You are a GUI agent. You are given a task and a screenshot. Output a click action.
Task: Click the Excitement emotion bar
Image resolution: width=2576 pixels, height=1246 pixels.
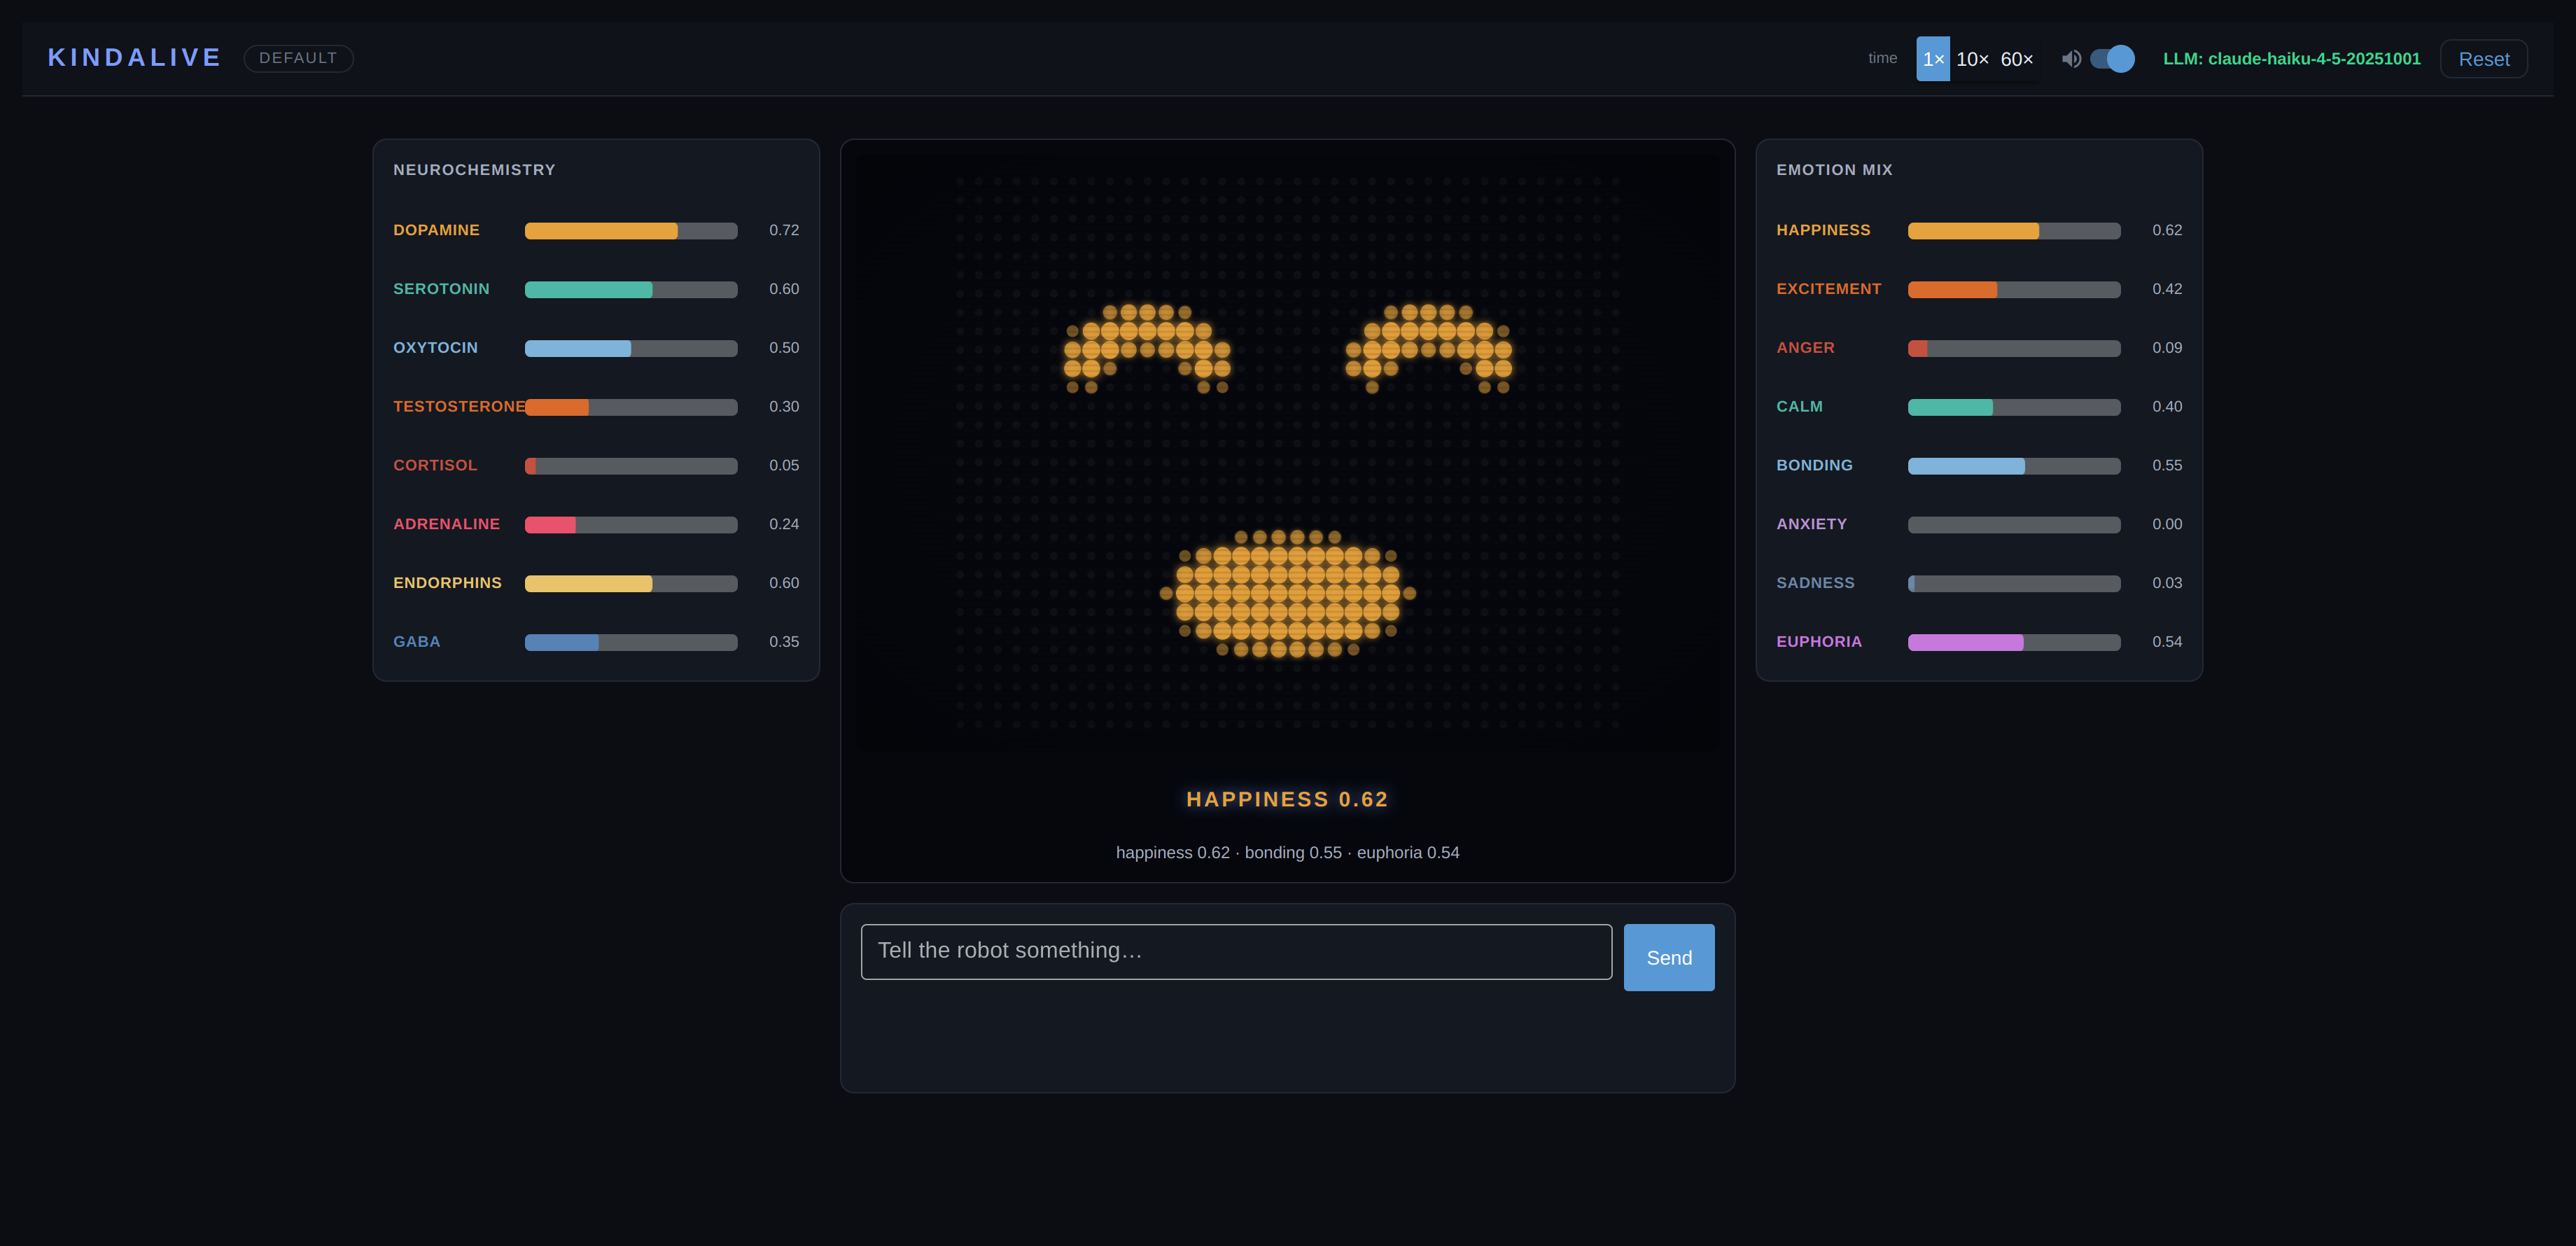coord(2014,290)
